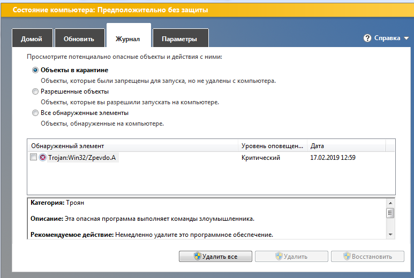This screenshot has height=278, width=414.
Task: Select Разрешенные объекты radio option
Action: pyautogui.click(x=35, y=91)
